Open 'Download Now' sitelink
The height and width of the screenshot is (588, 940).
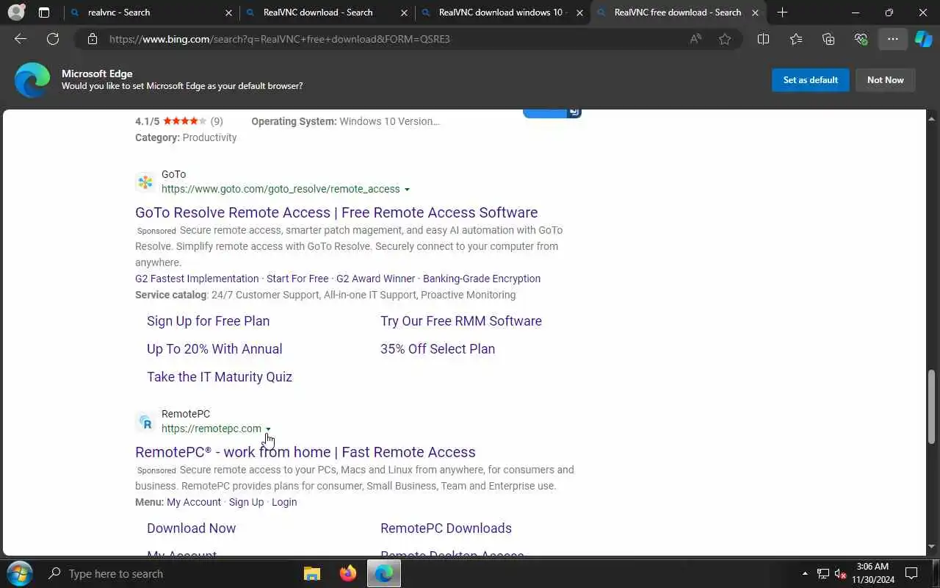(x=192, y=528)
